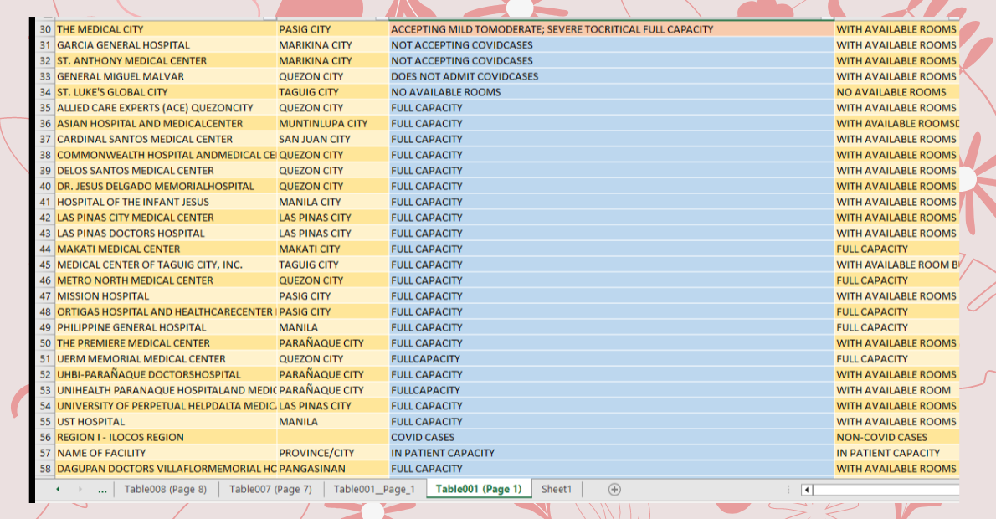Select UERM MEMORIAL MEDICAL CENTER cell
Image resolution: width=996 pixels, height=519 pixels.
[x=166, y=359]
